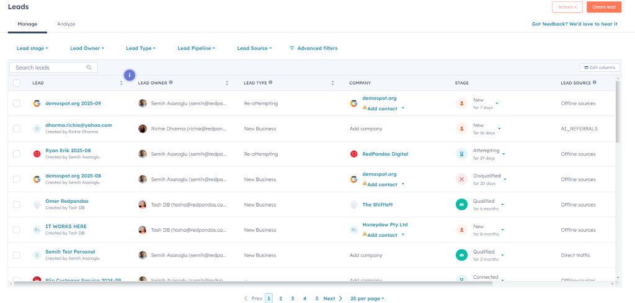Check the IT WORKS HERE row checkbox

point(17,230)
